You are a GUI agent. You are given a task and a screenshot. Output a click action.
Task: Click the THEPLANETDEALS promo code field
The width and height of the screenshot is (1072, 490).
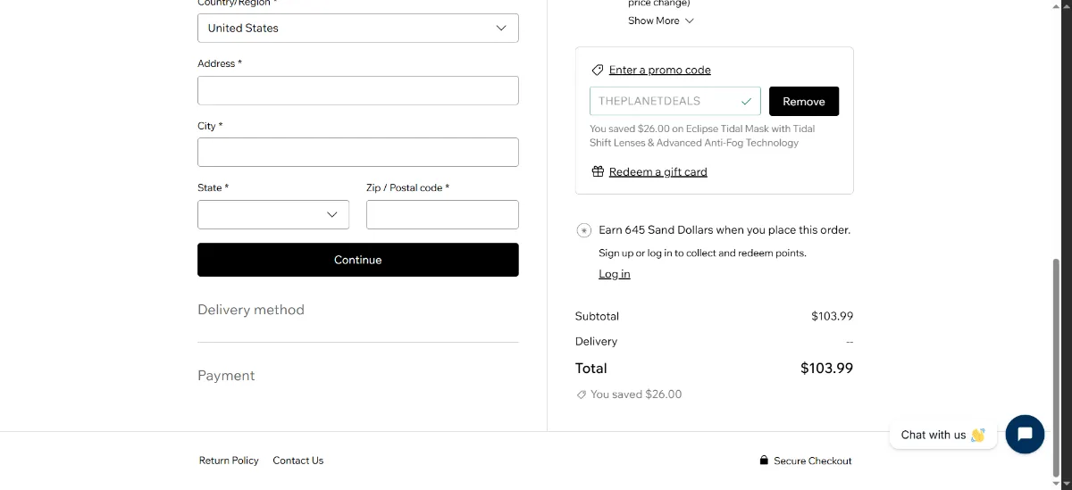pos(675,101)
